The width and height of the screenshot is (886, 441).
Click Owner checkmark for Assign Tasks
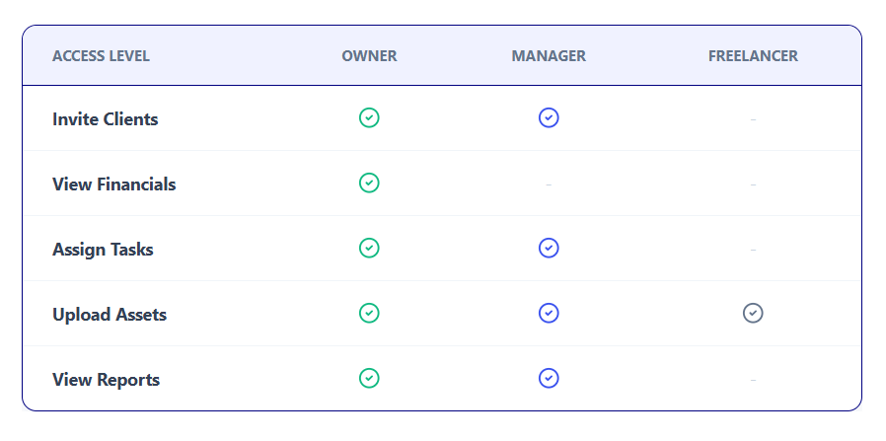369,249
